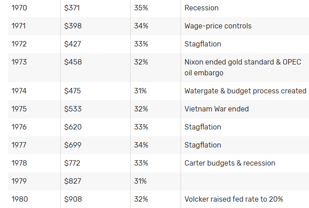Click the 'Recession' event in the 1970 row
The image size is (309, 208).
point(201,8)
